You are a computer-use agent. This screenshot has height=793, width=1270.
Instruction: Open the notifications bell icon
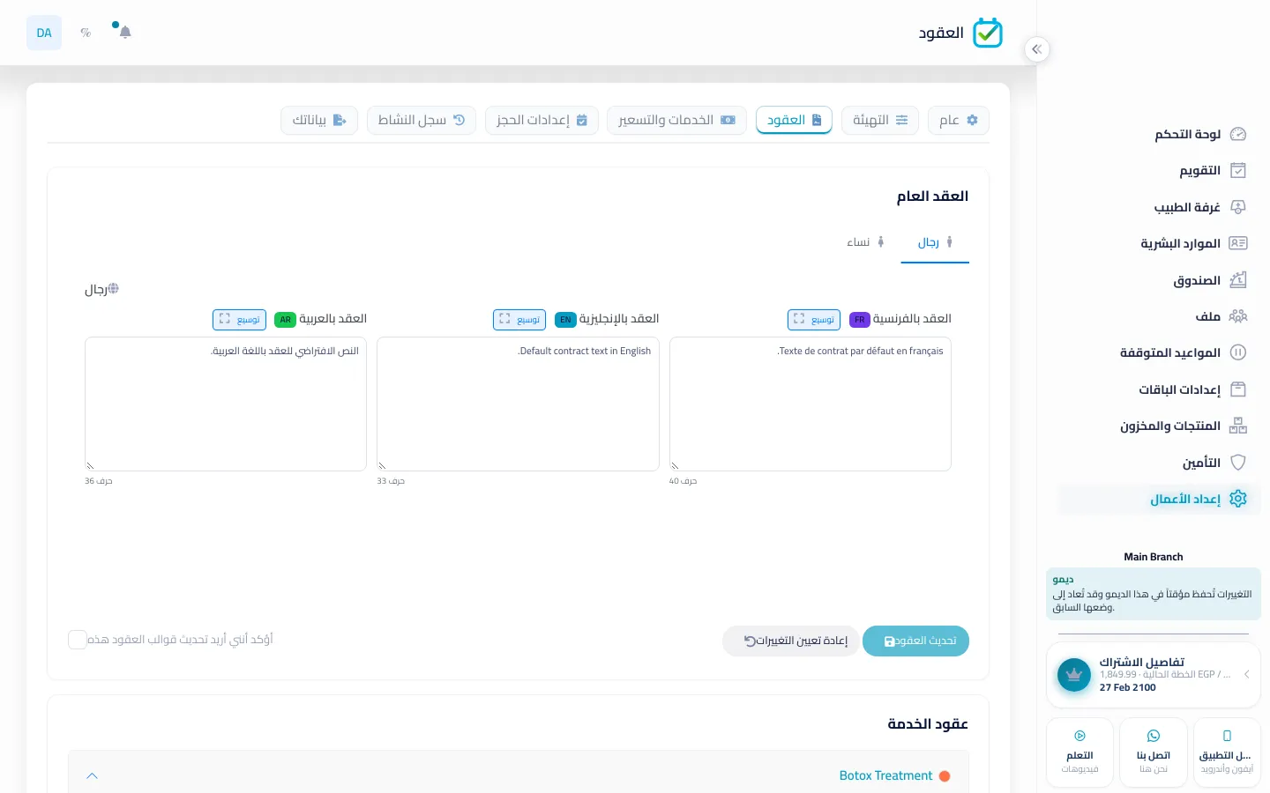tap(125, 33)
